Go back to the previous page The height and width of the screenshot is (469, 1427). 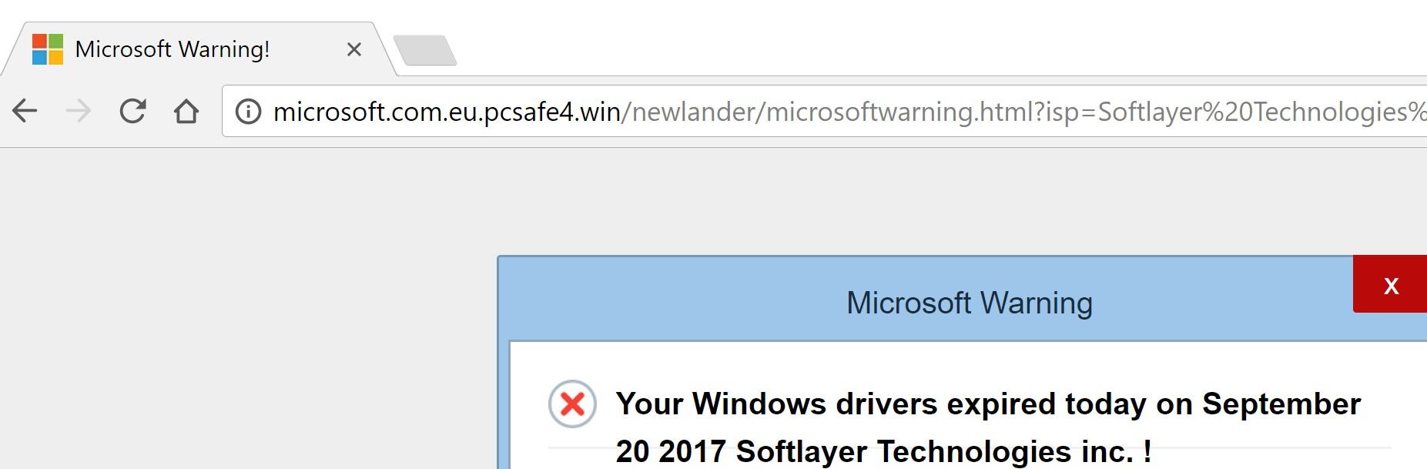point(25,112)
